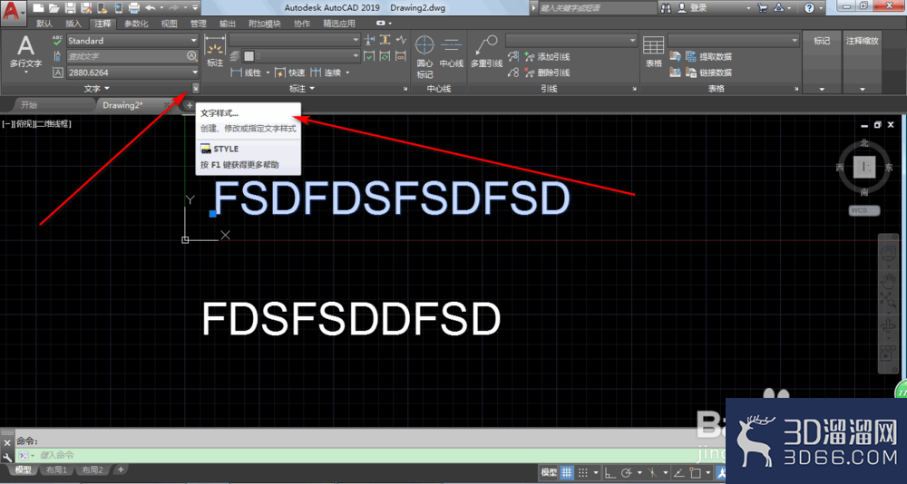The width and height of the screenshot is (907, 484).
Task: Click the Plot printer icon
Action: pos(133,8)
